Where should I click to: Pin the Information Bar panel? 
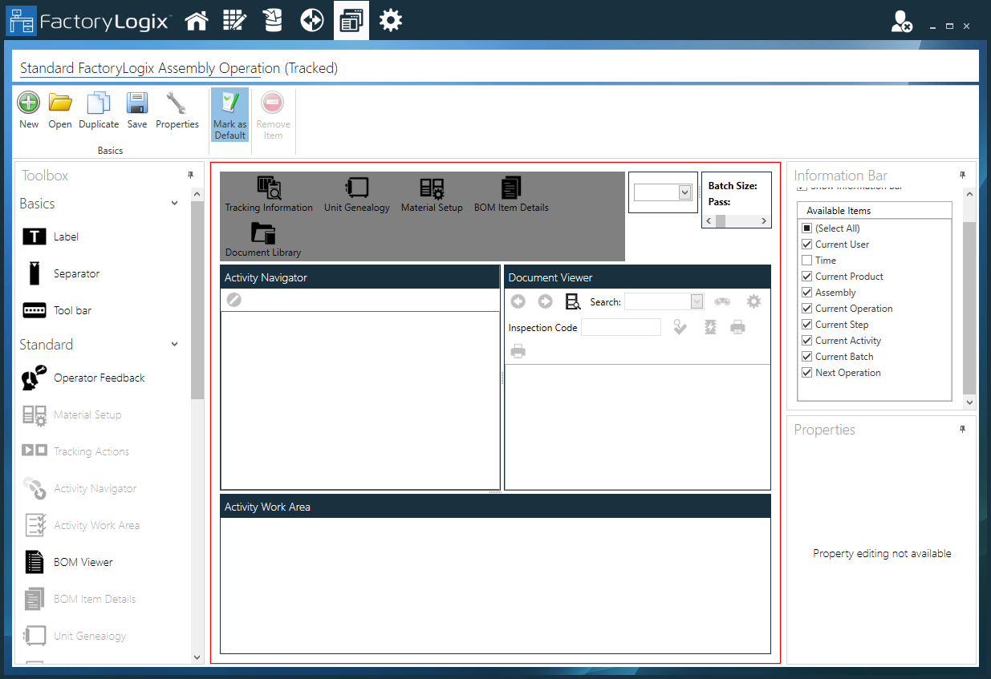point(962,175)
